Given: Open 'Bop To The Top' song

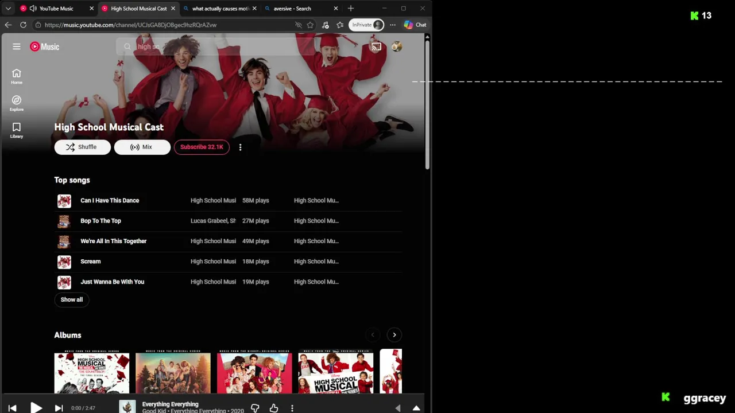Looking at the screenshot, I should pos(100,221).
